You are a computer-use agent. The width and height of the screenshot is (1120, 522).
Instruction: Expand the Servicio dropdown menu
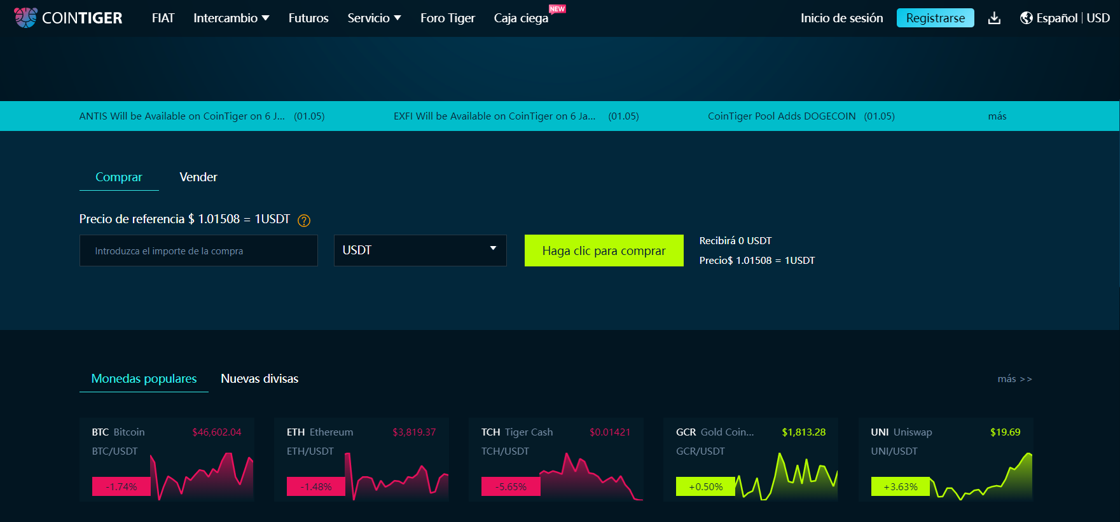[374, 18]
